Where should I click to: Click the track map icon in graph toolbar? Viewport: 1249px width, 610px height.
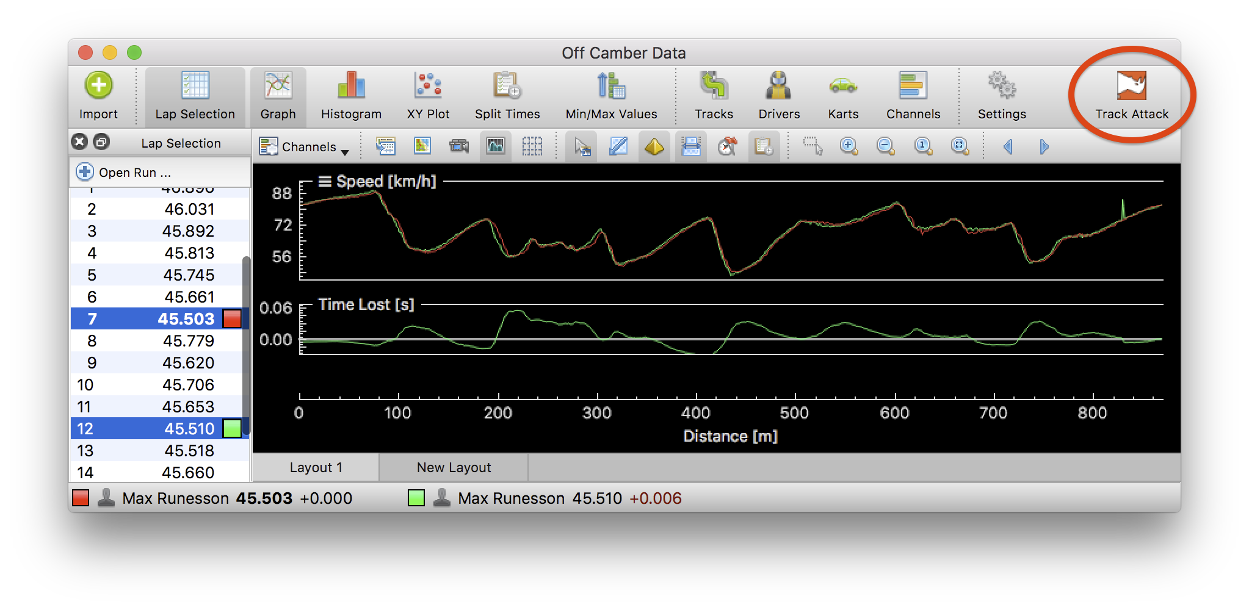tap(422, 146)
